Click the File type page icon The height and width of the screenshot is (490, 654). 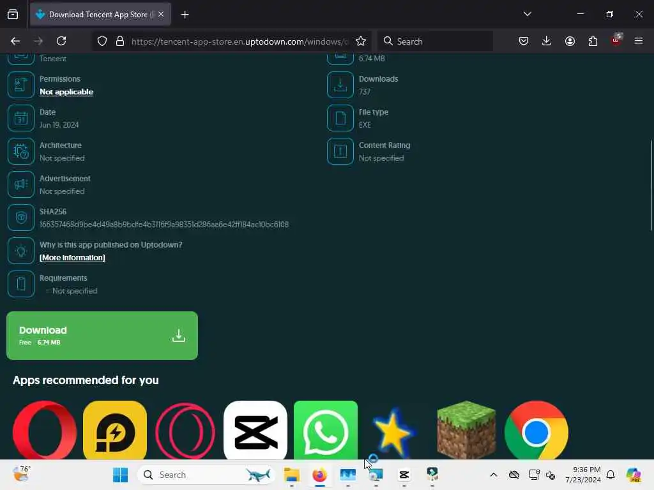[x=340, y=118]
